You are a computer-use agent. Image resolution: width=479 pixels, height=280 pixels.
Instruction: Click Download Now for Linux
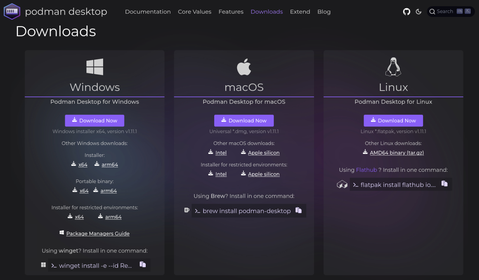click(393, 120)
